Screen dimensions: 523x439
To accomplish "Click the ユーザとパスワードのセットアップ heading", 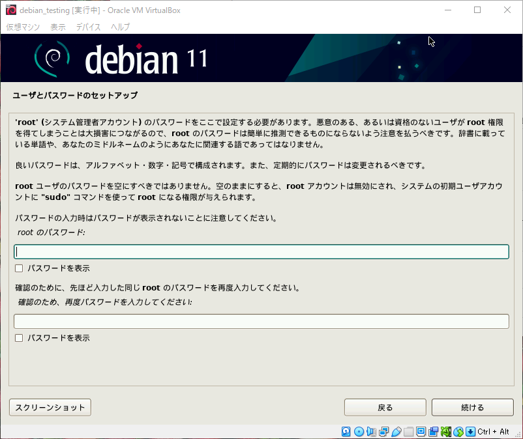I will coord(75,95).
